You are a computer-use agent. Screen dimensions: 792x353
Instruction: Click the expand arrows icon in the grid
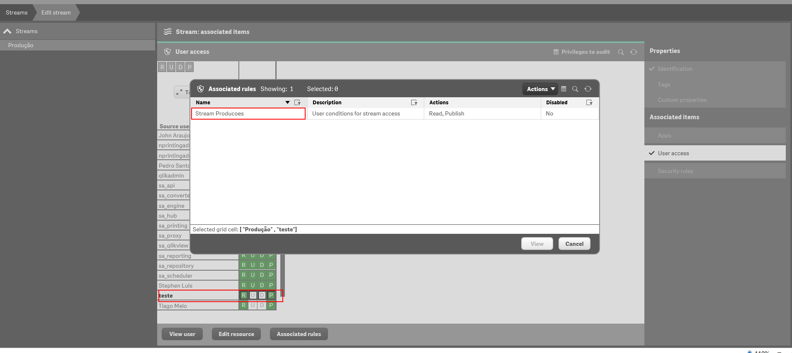(179, 92)
